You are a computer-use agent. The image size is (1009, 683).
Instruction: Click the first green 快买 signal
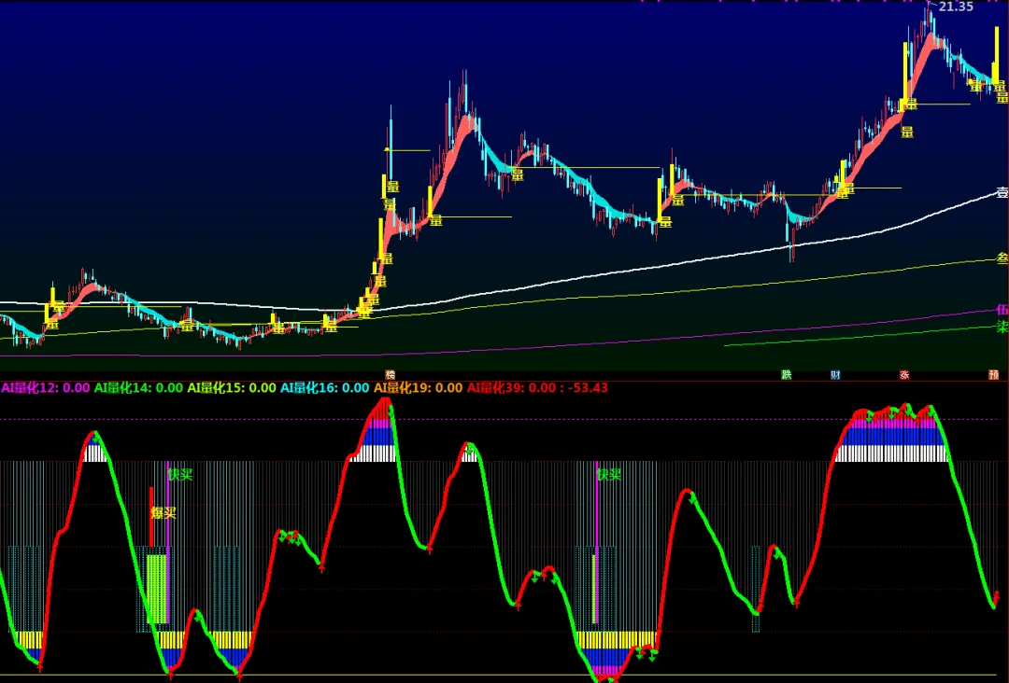click(180, 475)
